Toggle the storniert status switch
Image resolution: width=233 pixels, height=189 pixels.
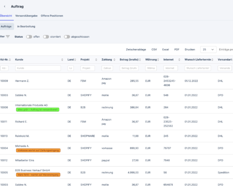46,37
